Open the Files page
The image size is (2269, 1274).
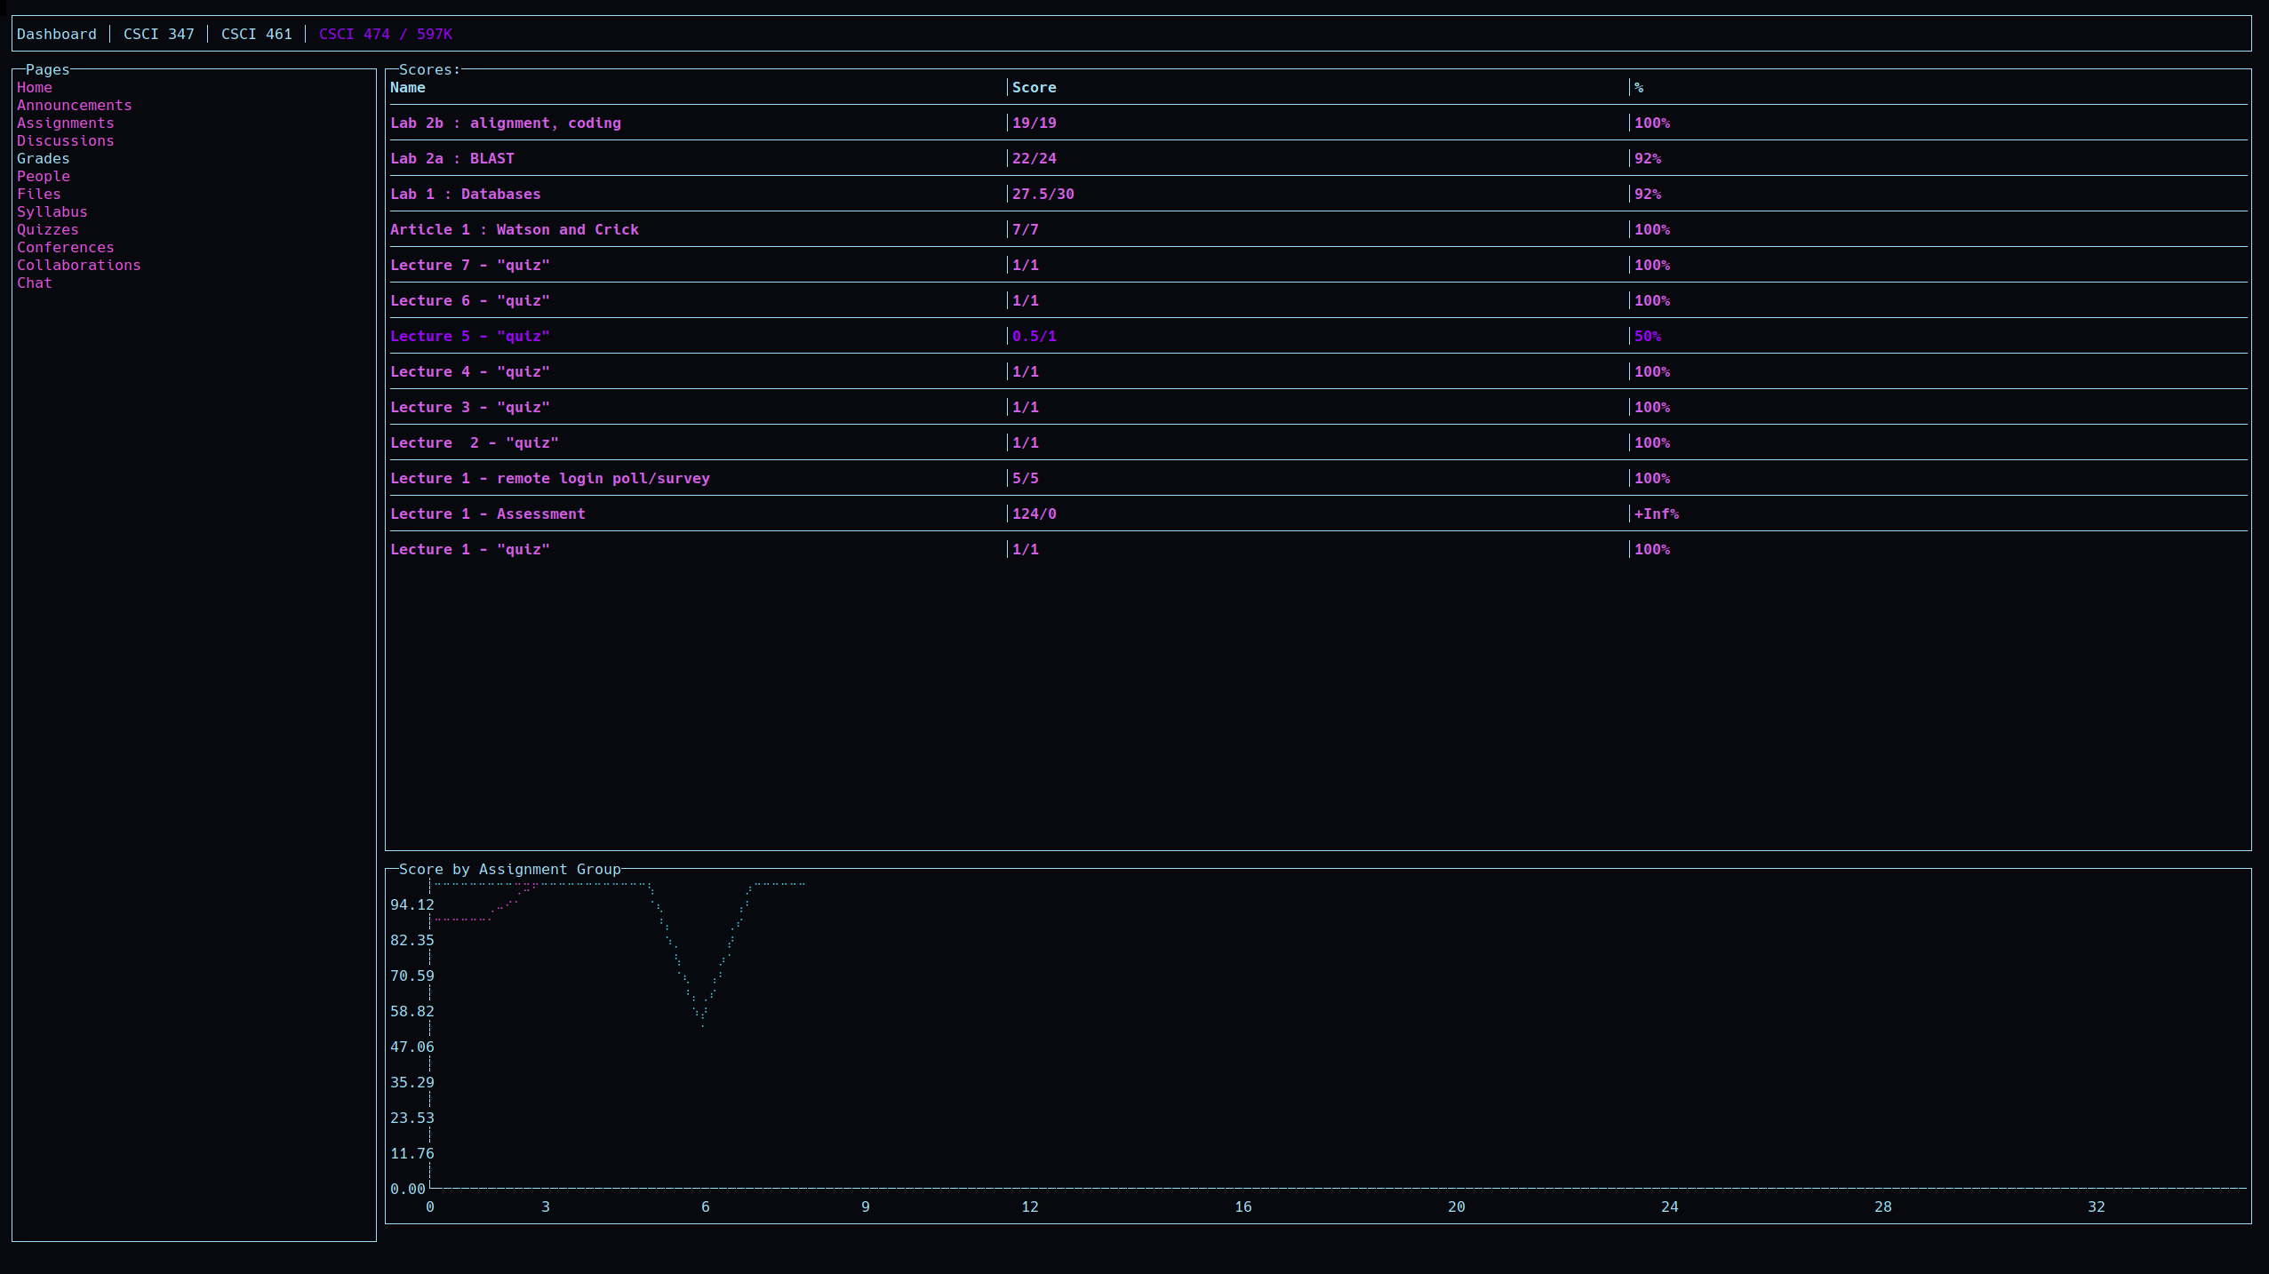pyautogui.click(x=38, y=194)
